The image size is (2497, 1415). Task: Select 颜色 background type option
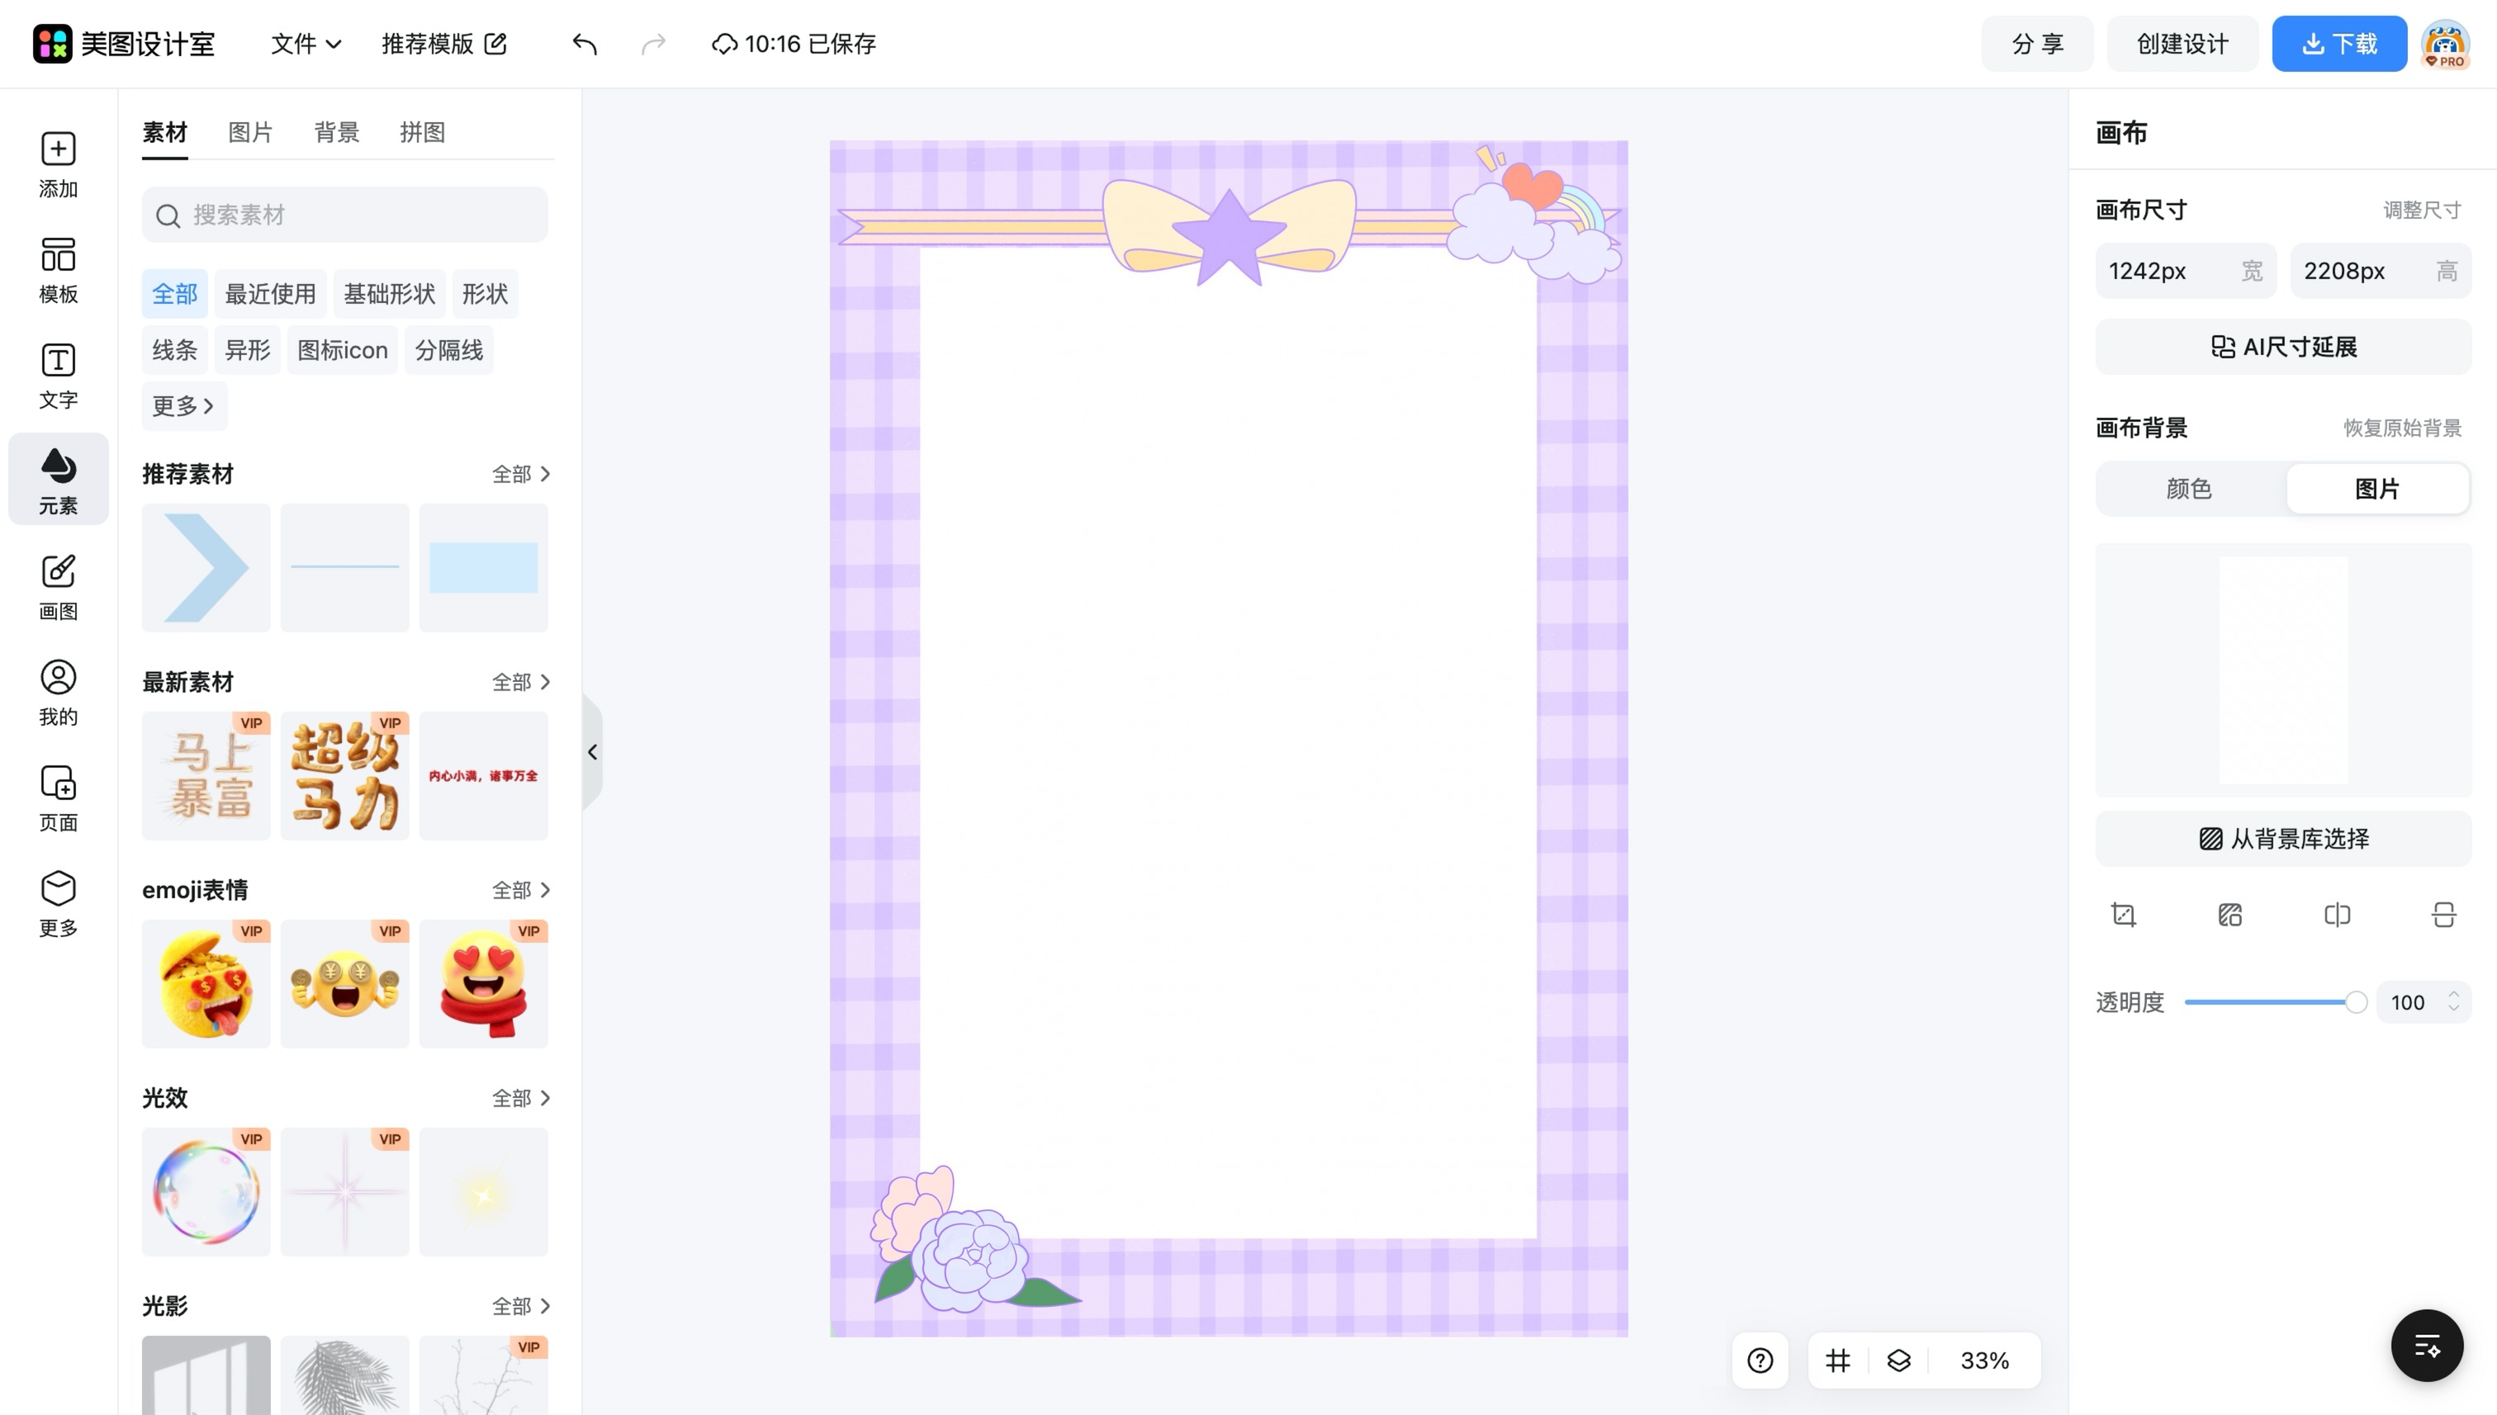pos(2190,489)
